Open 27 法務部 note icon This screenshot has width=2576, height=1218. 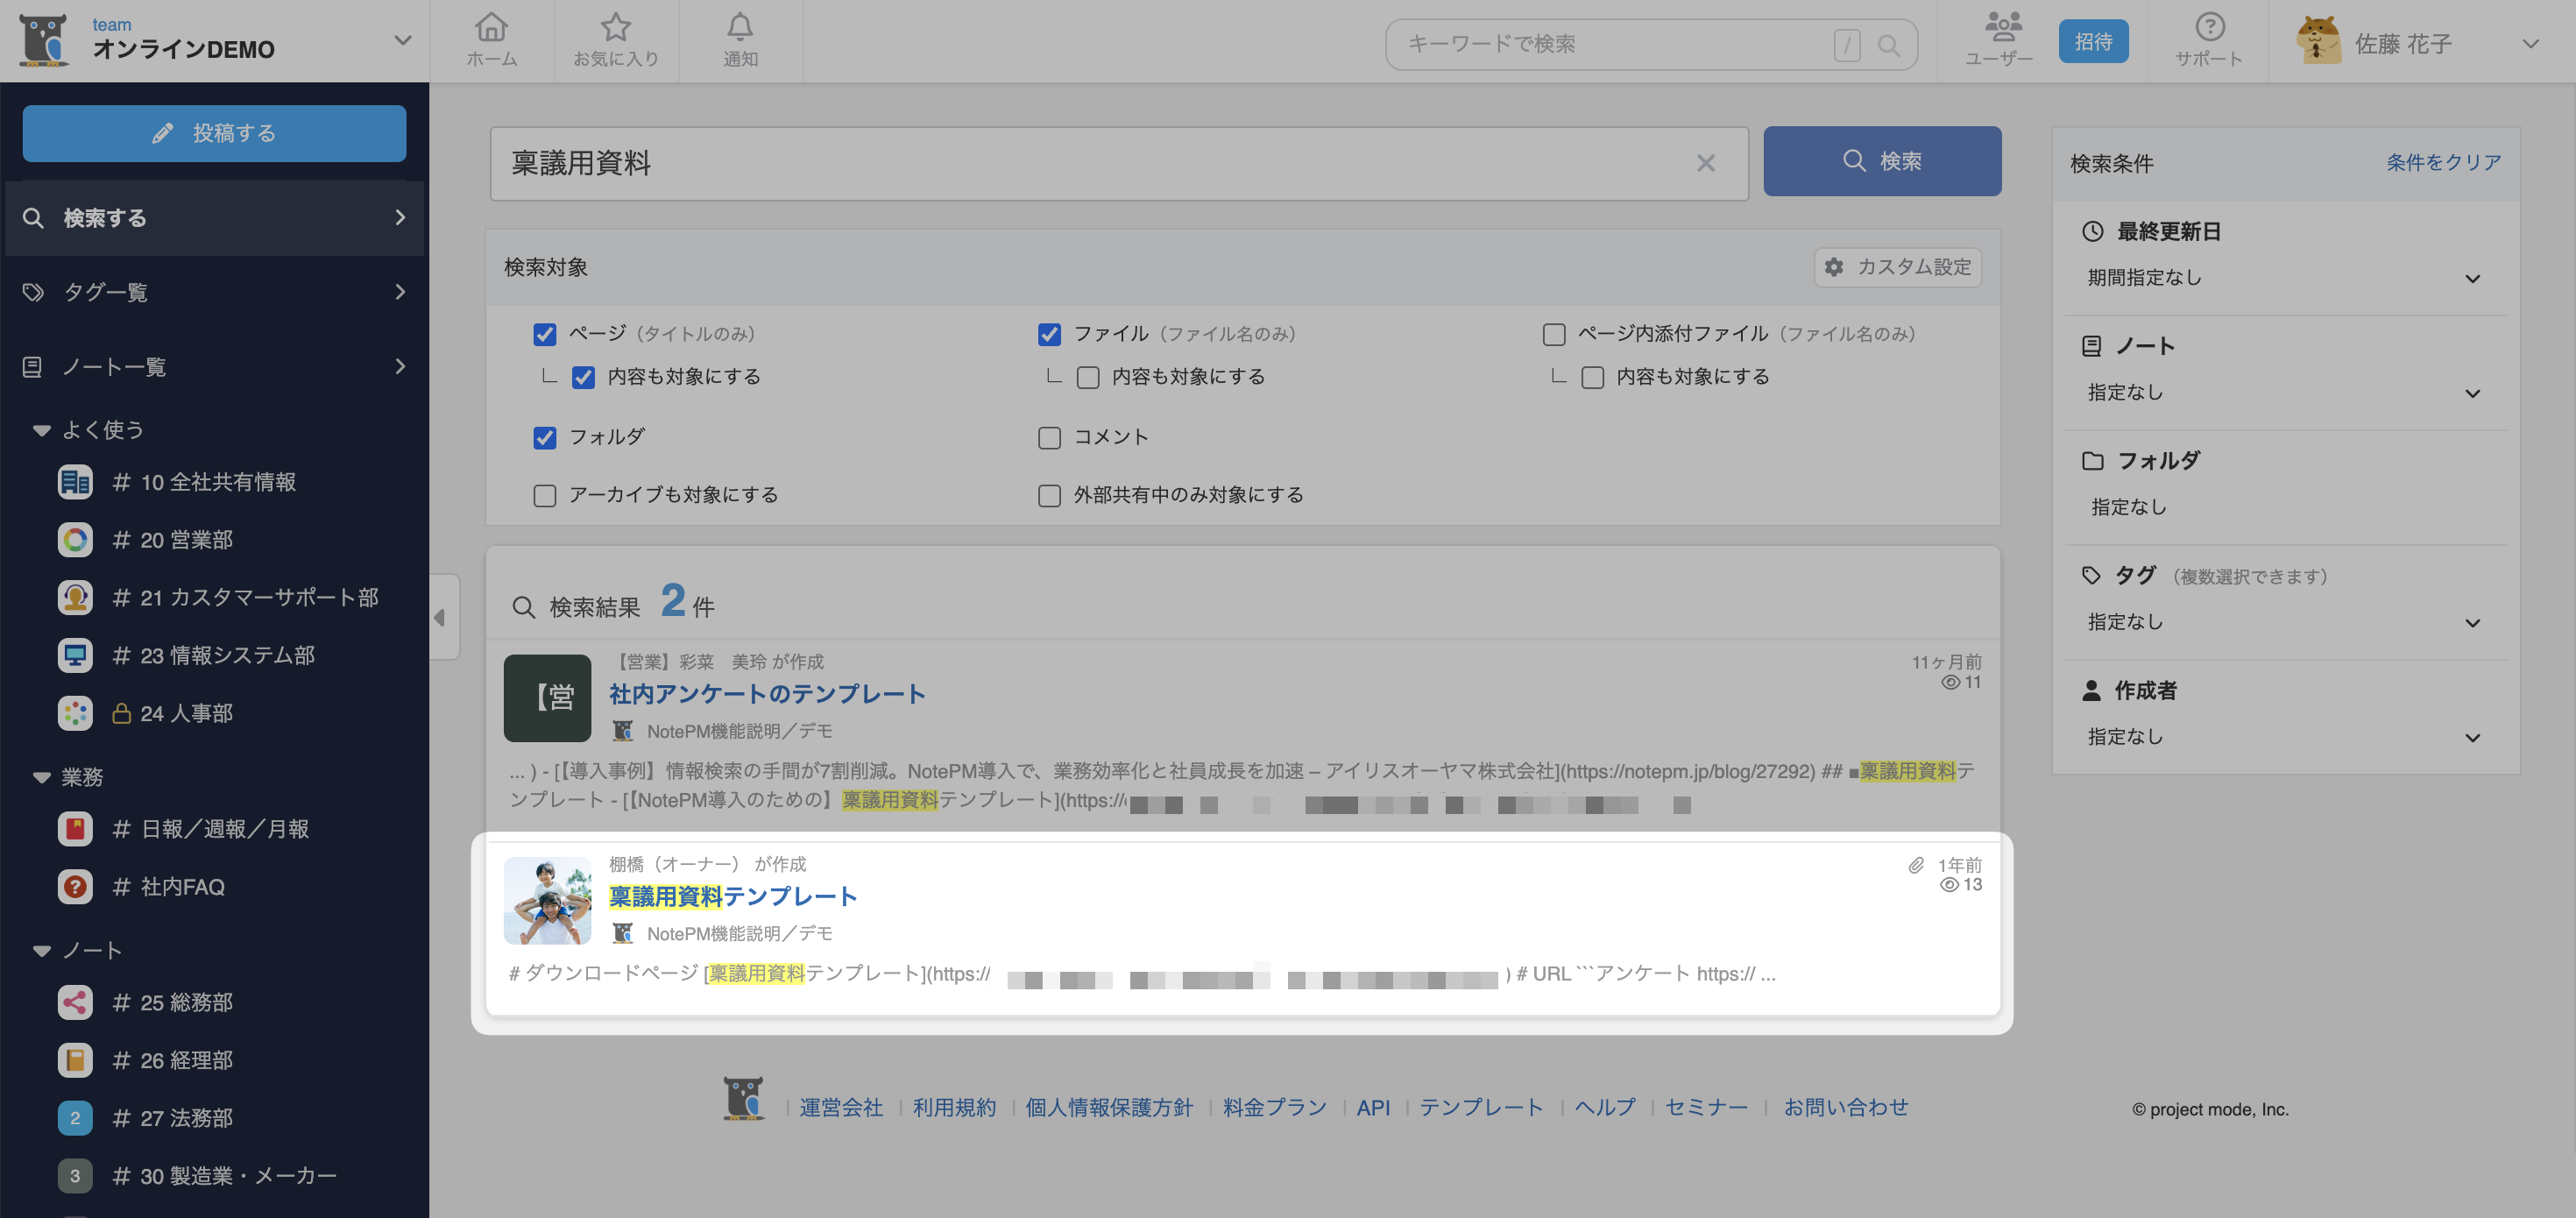point(75,1118)
